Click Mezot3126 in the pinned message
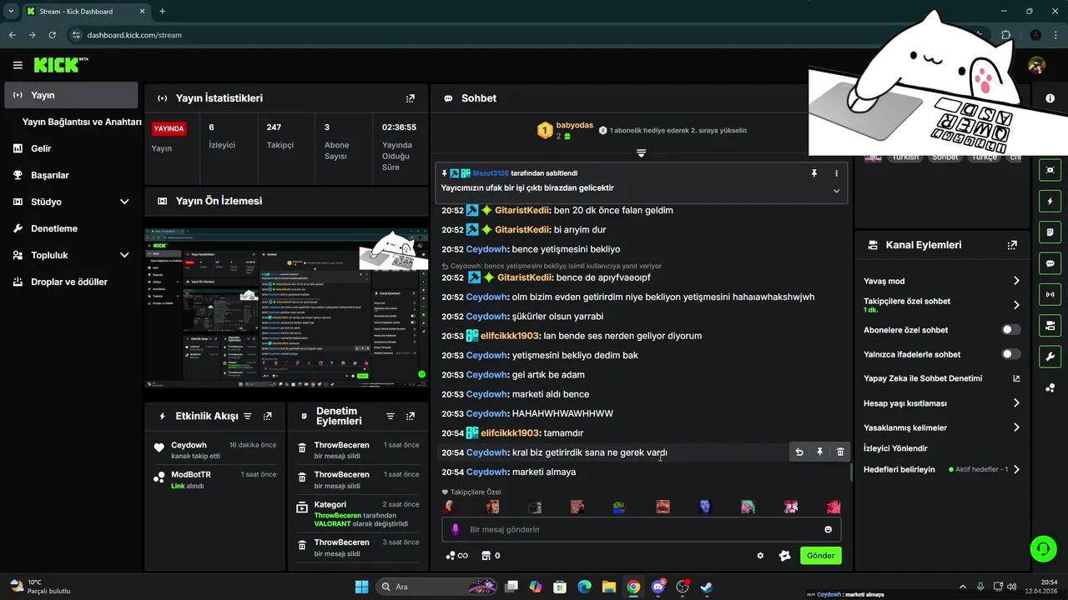 (x=491, y=173)
